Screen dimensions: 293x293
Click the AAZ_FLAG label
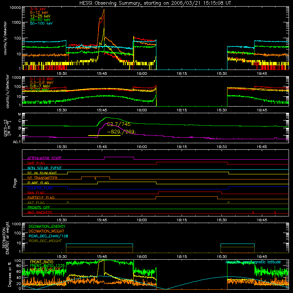(x=36, y=203)
